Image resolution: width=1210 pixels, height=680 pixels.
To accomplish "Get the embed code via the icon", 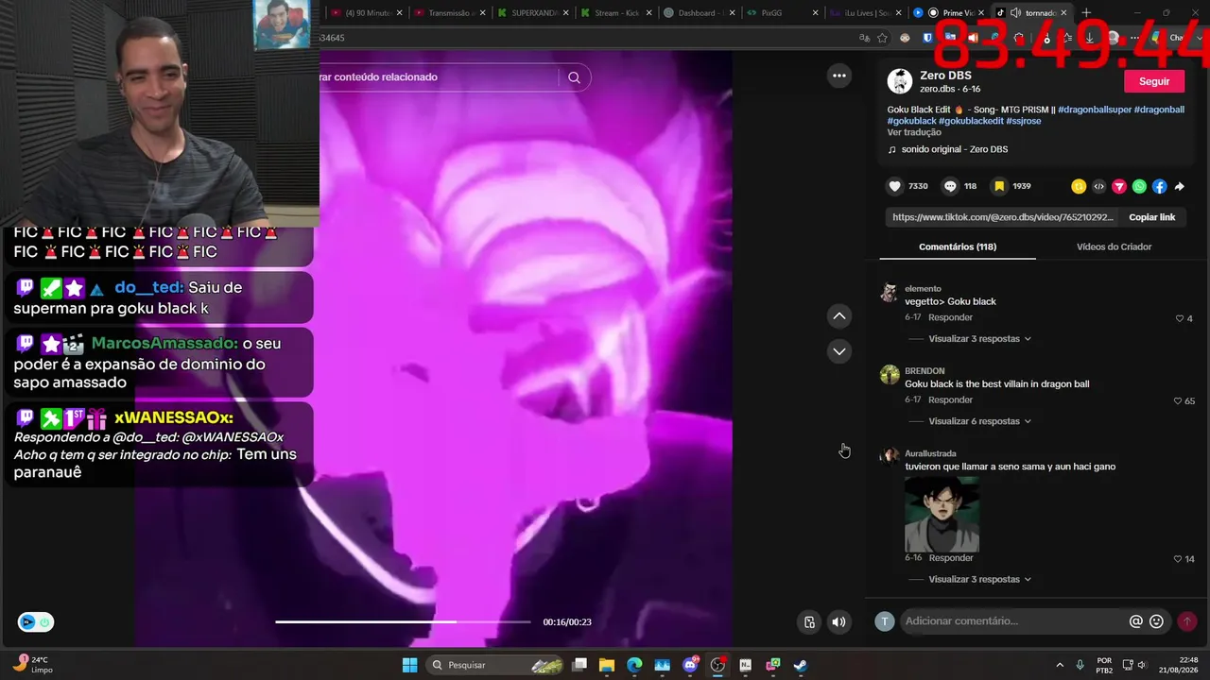I will pyautogui.click(x=1099, y=187).
